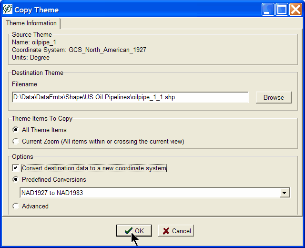The height and width of the screenshot is (248, 305).
Task: Close the Copy Theme dialog window
Action: click(295, 10)
